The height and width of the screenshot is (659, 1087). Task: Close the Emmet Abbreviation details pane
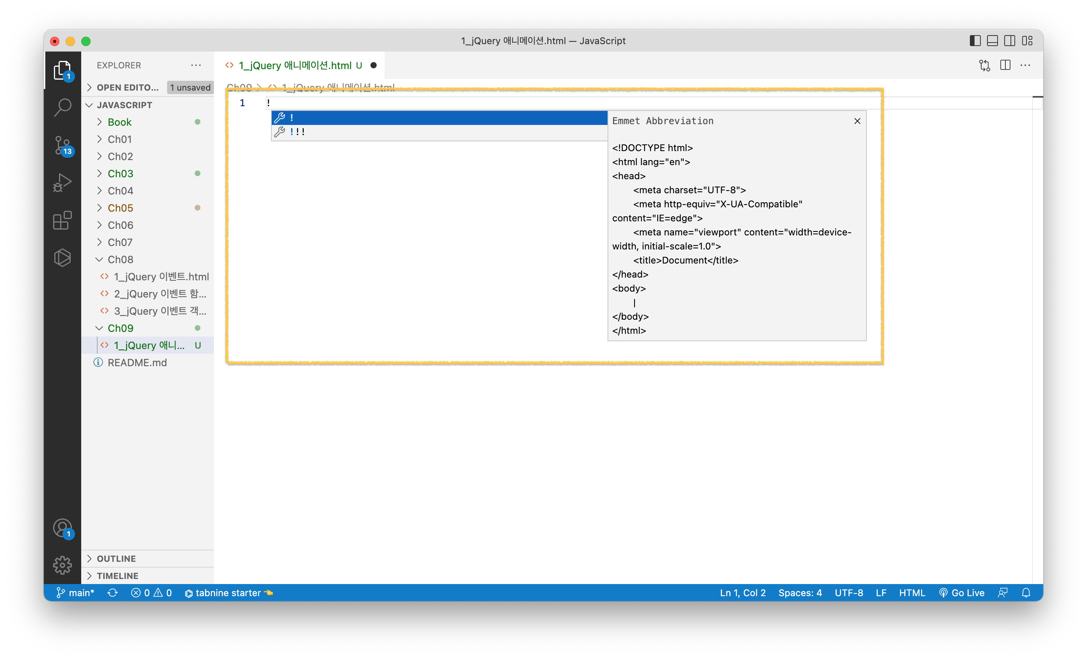tap(857, 121)
